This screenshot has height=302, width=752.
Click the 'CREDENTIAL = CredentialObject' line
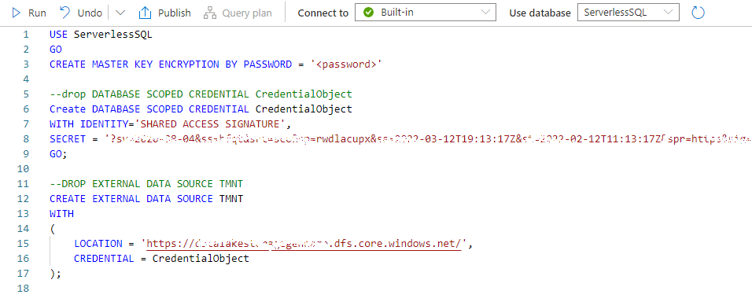(161, 259)
